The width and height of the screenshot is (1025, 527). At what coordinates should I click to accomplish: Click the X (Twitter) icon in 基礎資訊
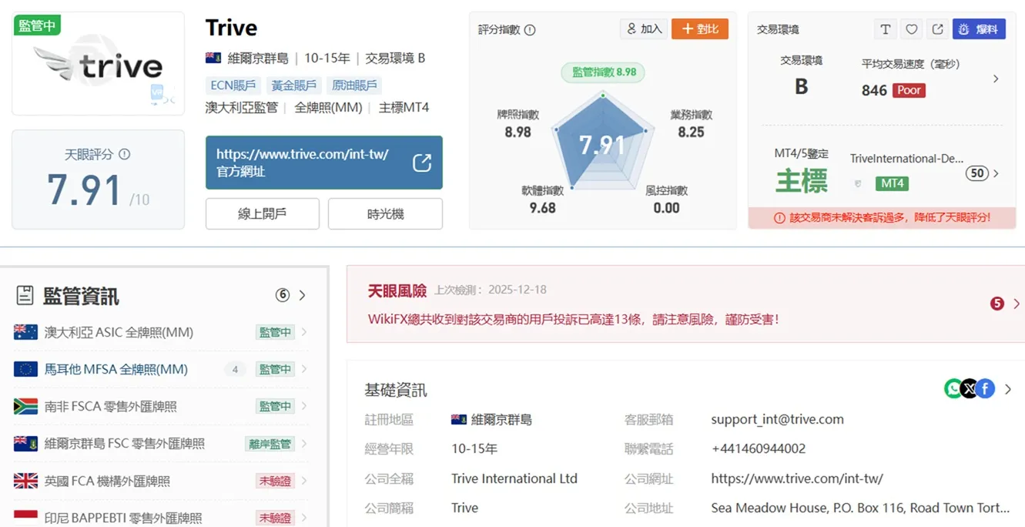pyautogui.click(x=969, y=388)
